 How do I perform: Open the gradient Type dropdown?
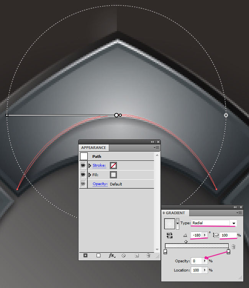[x=234, y=223]
